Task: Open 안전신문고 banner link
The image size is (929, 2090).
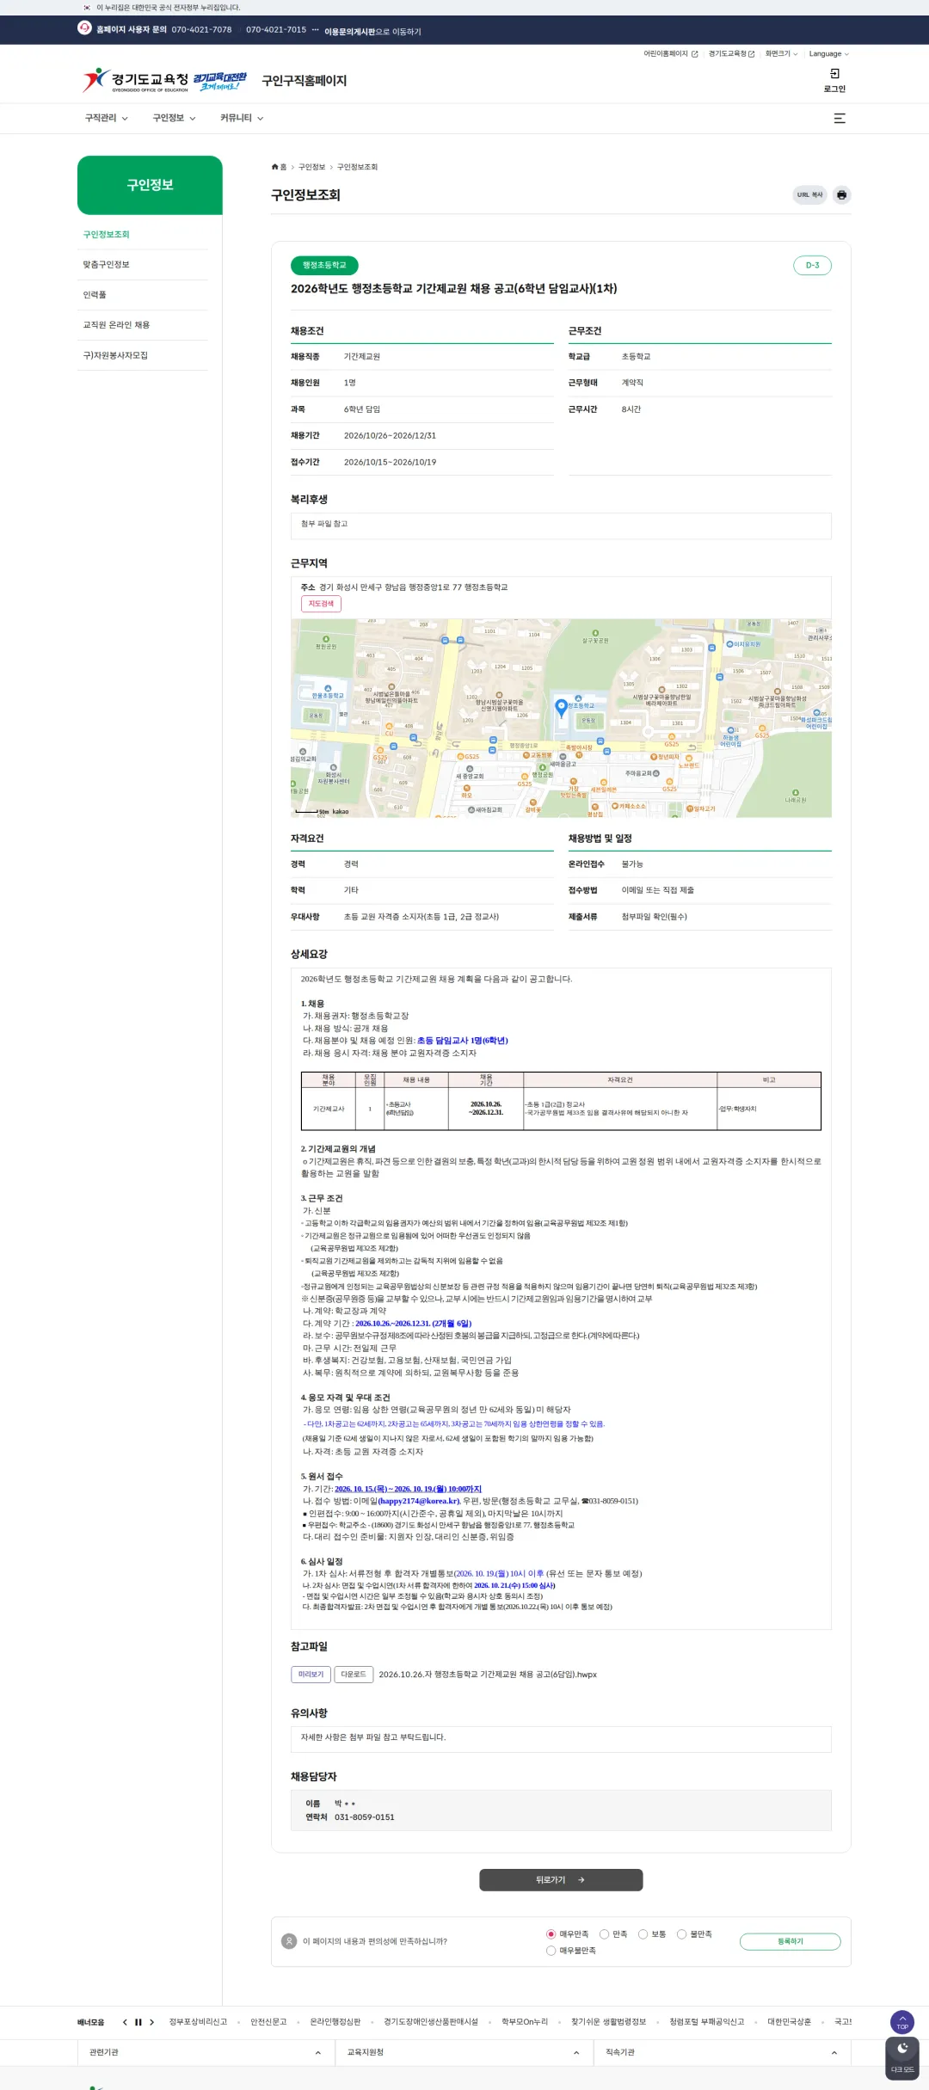Action: pyautogui.click(x=268, y=2022)
